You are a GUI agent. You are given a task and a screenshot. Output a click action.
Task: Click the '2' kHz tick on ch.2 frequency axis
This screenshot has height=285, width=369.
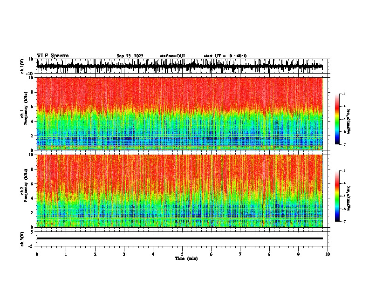33,213
